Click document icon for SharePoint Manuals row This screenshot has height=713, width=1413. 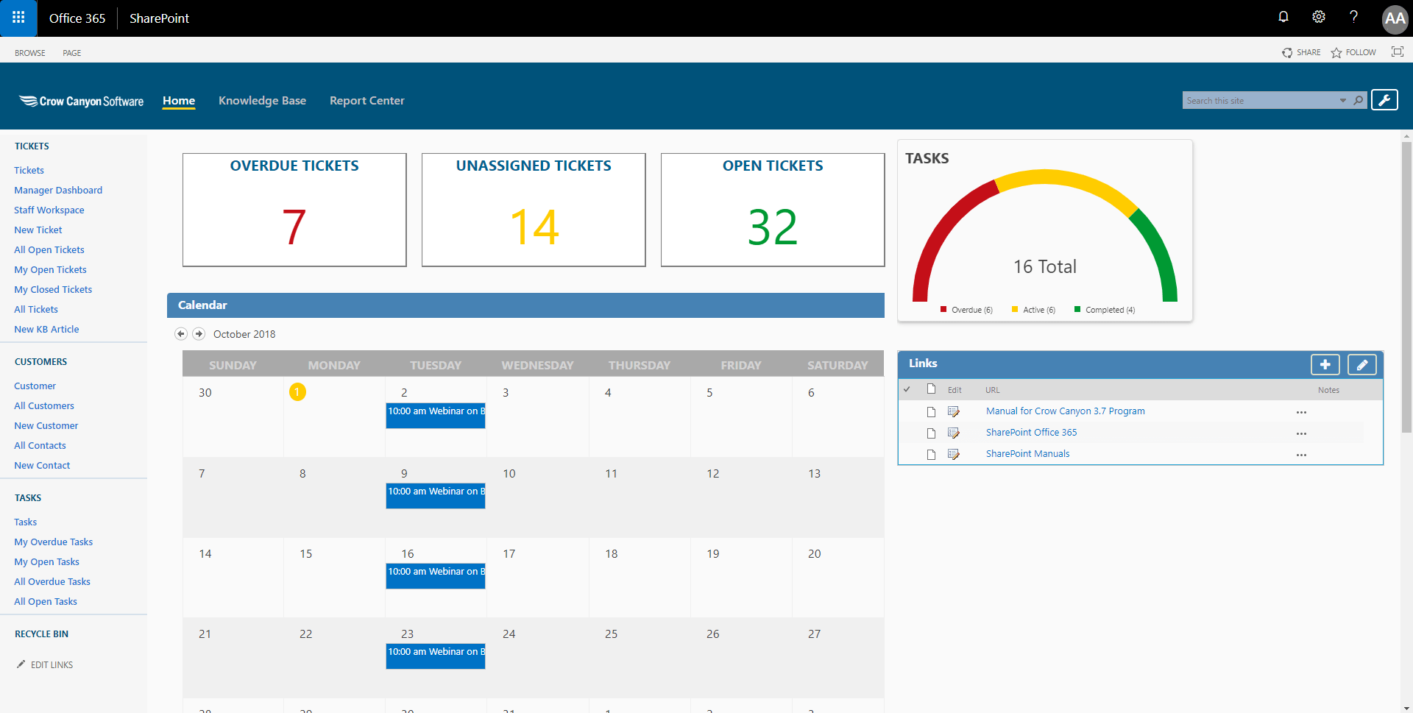click(x=931, y=455)
